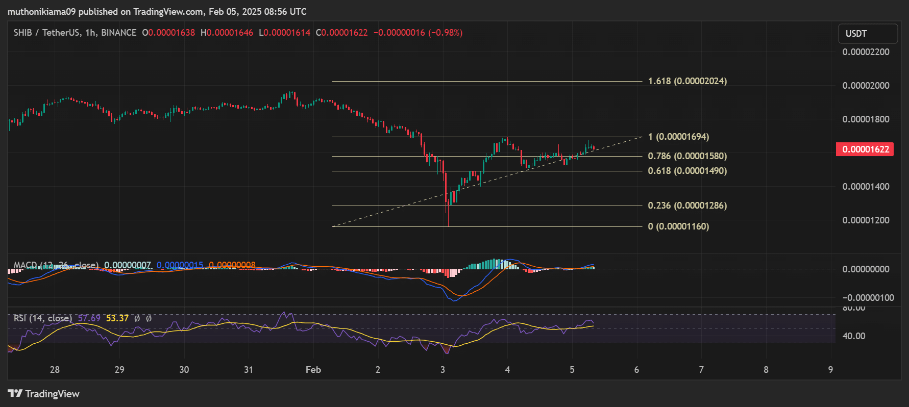Click the date label 6 on time axis

pos(636,370)
